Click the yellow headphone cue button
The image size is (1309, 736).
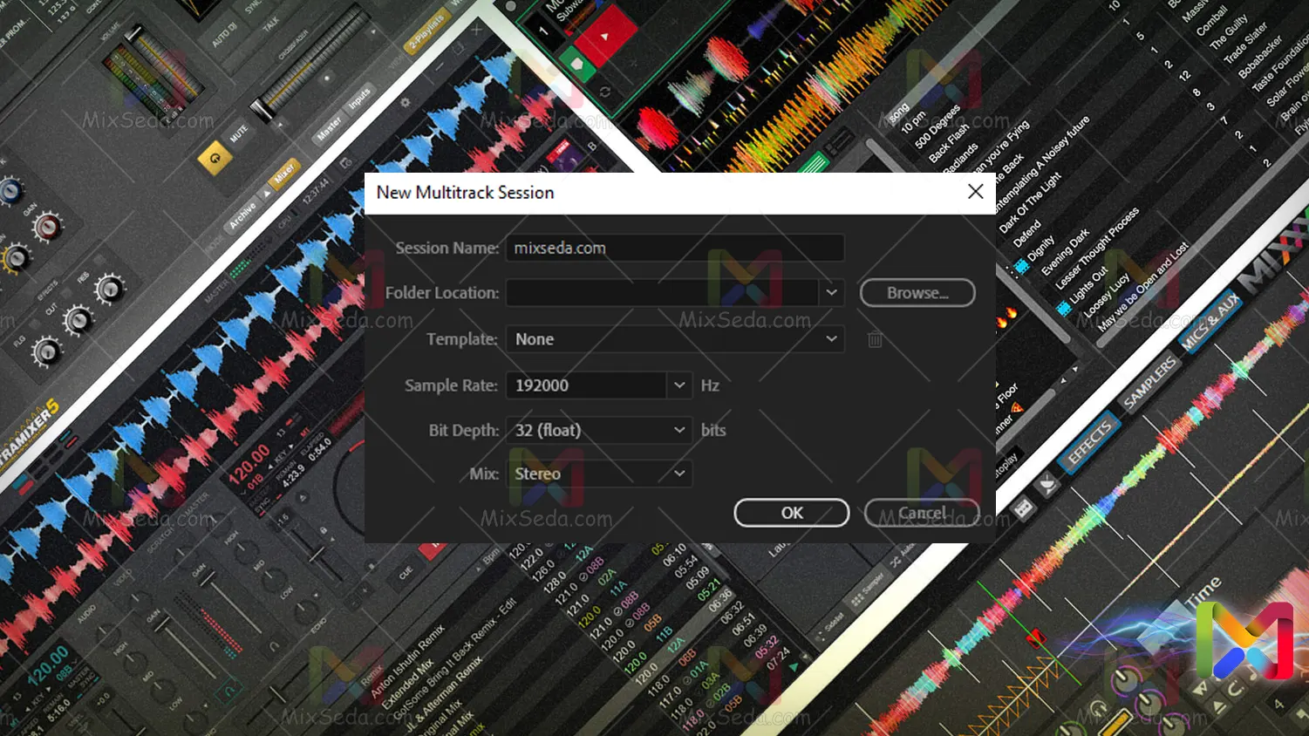(215, 159)
